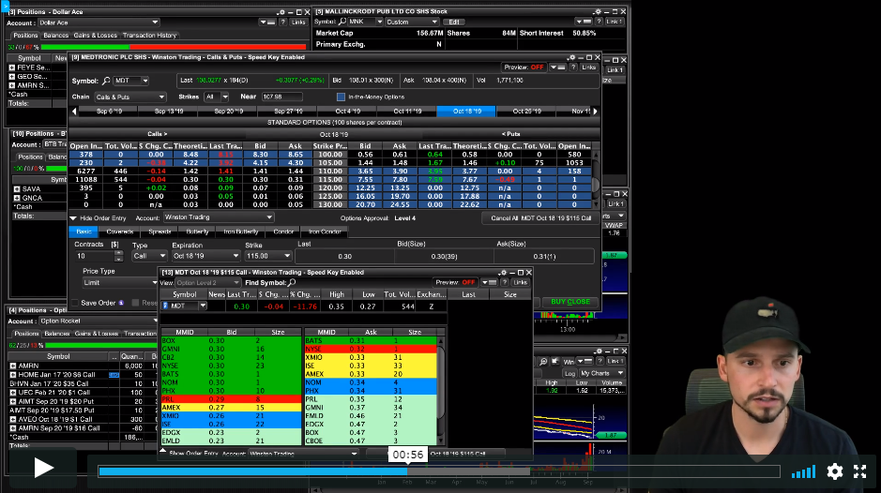Click BUY CLOSE button

[570, 302]
